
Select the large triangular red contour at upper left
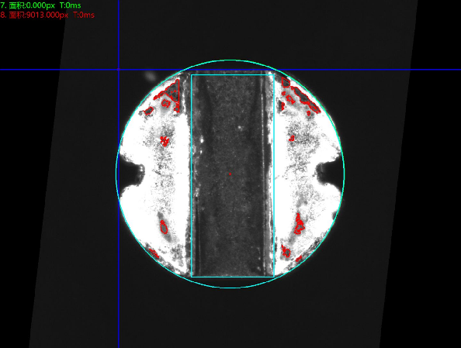pos(172,91)
